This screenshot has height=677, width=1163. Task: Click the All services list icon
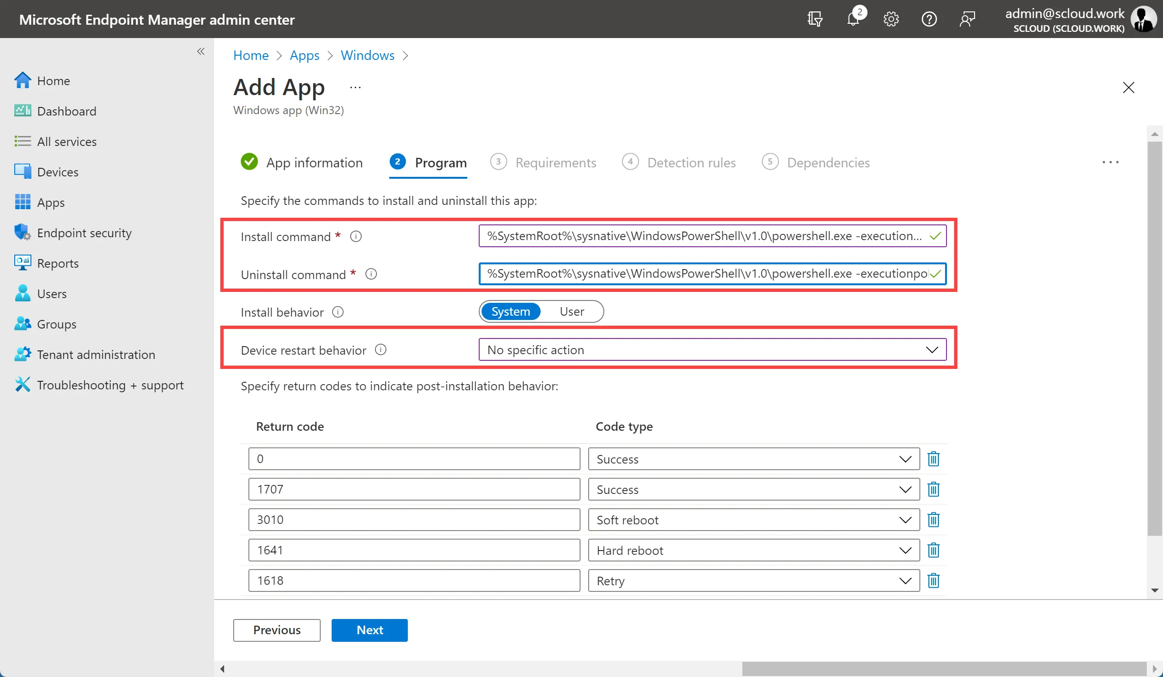point(22,141)
